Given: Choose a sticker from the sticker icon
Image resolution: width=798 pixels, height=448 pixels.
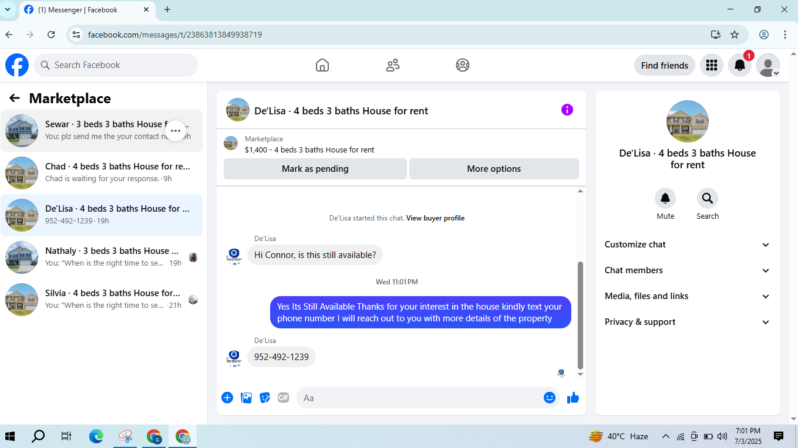Looking at the screenshot, I should [x=265, y=398].
